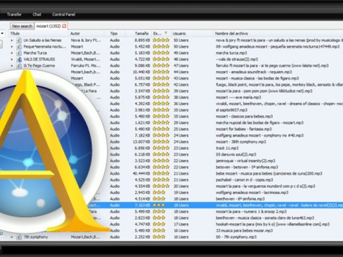Select file 00 - 7th symphony.mp3
Viewport: 343px width, 257px height.
[236, 237]
